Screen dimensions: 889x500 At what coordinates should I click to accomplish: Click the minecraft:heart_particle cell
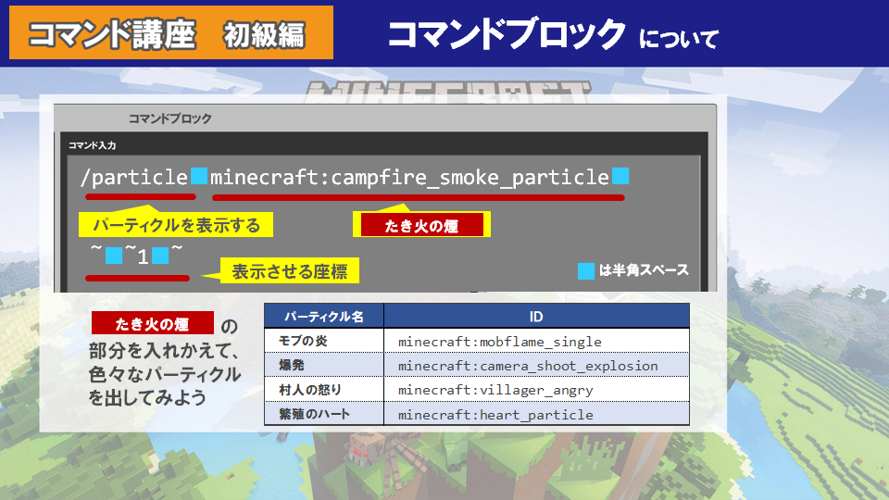(x=536, y=415)
